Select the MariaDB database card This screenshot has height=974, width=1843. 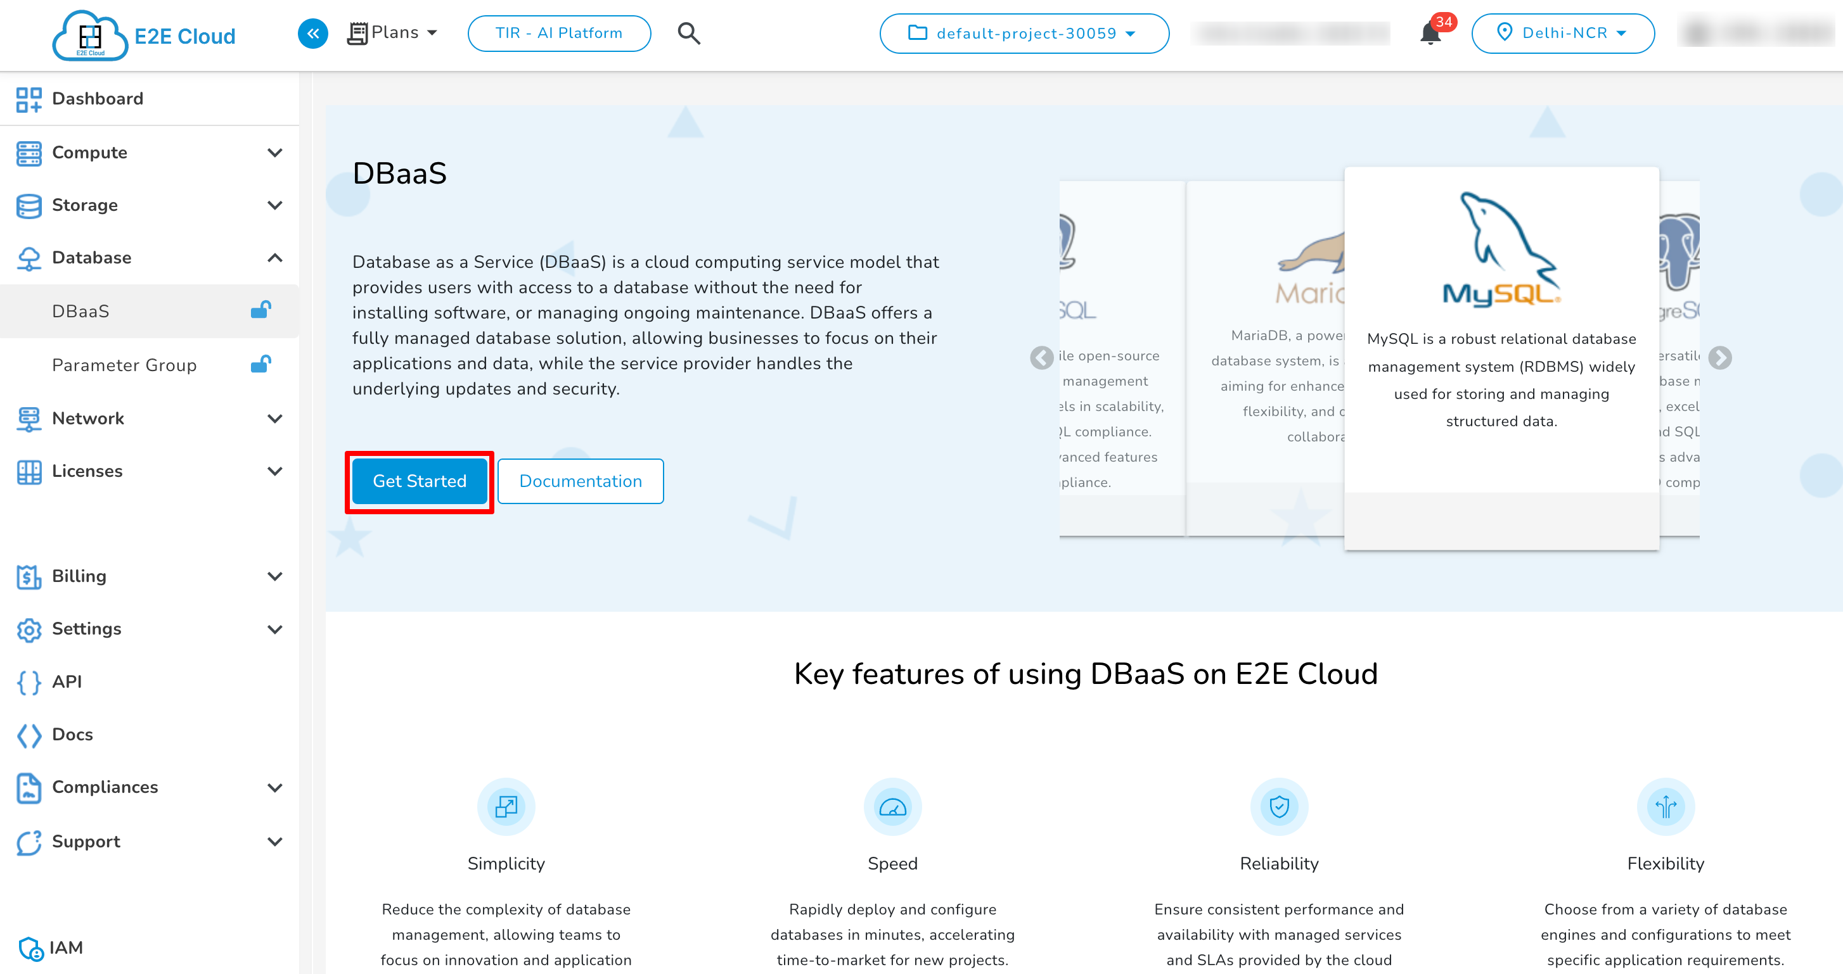pyautogui.click(x=1265, y=358)
